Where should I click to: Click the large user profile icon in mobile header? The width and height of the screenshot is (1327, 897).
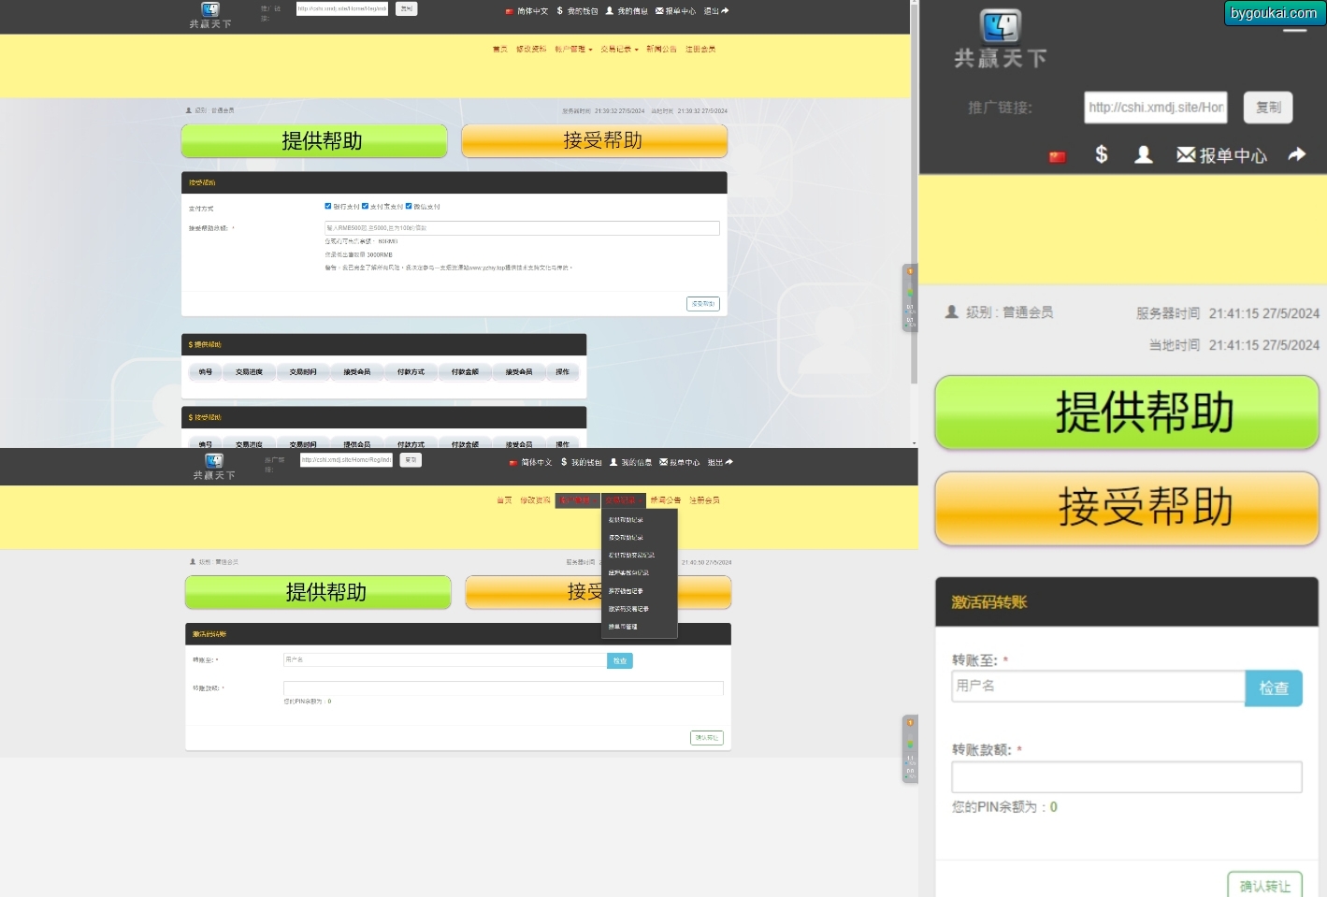pyautogui.click(x=1143, y=154)
